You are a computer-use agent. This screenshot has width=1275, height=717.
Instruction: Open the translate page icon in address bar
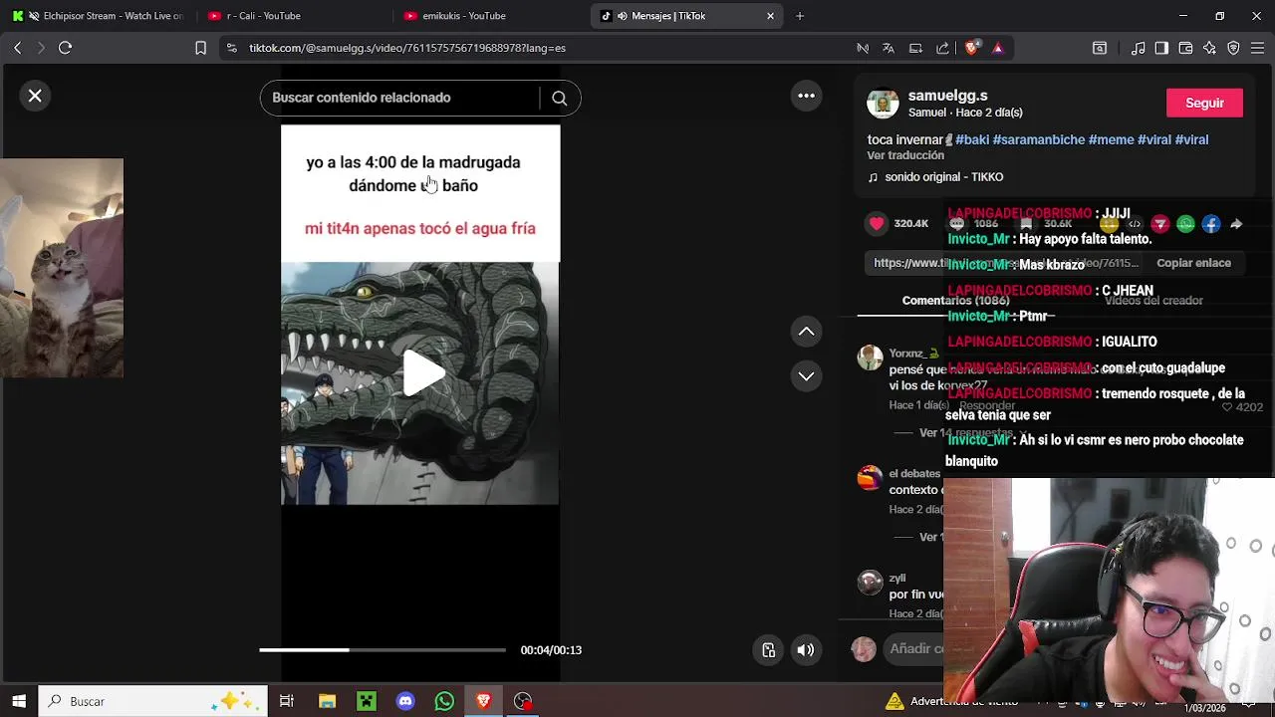(889, 48)
